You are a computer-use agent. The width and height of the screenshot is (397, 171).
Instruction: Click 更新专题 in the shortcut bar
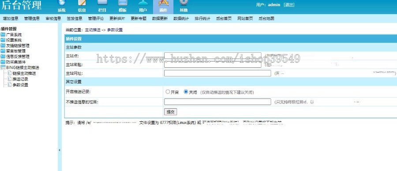point(139,18)
